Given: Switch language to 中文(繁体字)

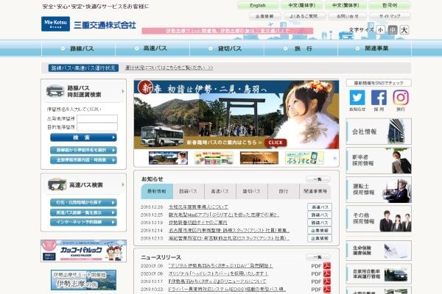Looking at the screenshot, I should pos(345,5).
